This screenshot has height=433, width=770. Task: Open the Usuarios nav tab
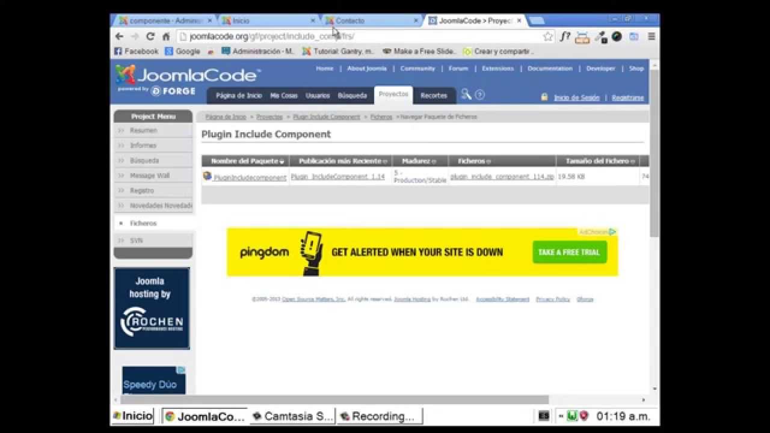click(x=317, y=96)
